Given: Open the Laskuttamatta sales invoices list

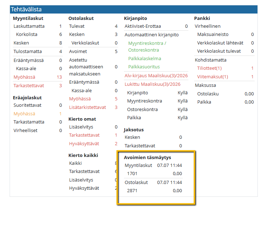Looking at the screenshot, I should (29, 26).
